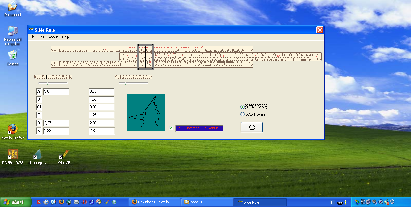Click the field showing 2,96
Image resolution: width=411 pixels, height=207 pixels.
[102, 123]
